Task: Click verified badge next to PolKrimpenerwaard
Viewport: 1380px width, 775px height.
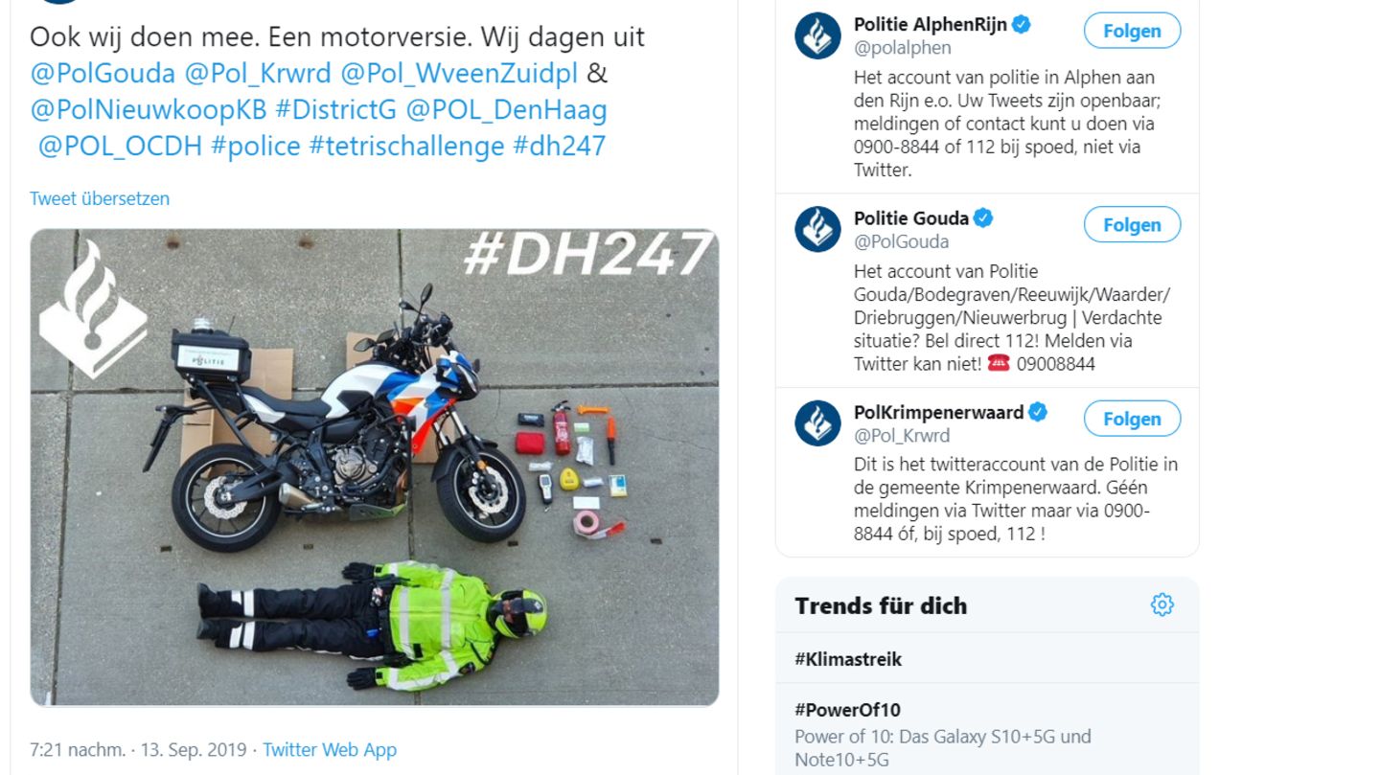Action: (x=1038, y=412)
